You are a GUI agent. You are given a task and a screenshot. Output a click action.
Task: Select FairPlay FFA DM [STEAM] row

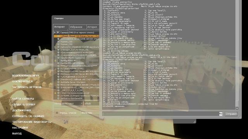click(77, 63)
